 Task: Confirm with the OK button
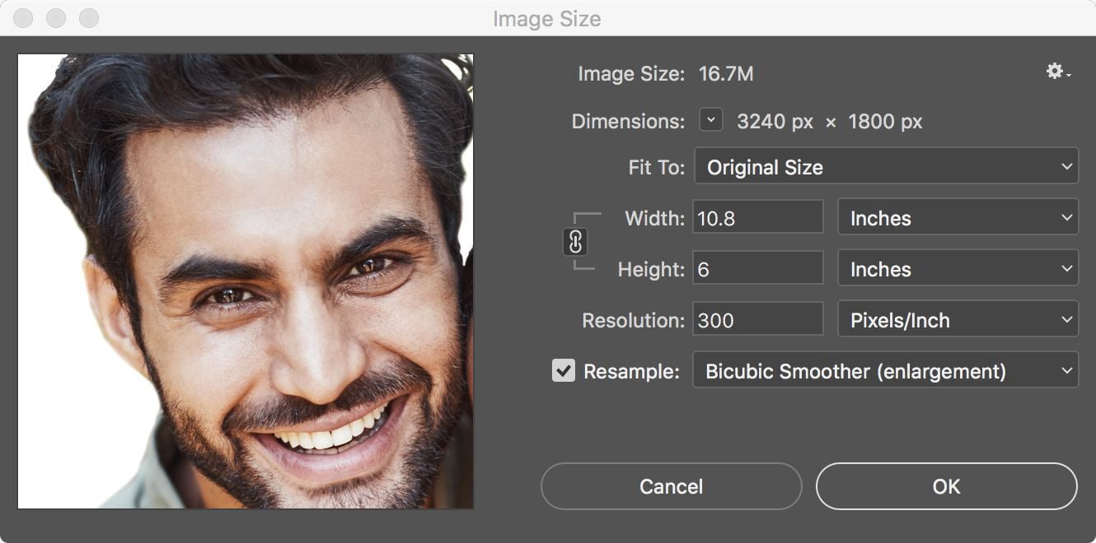(946, 486)
